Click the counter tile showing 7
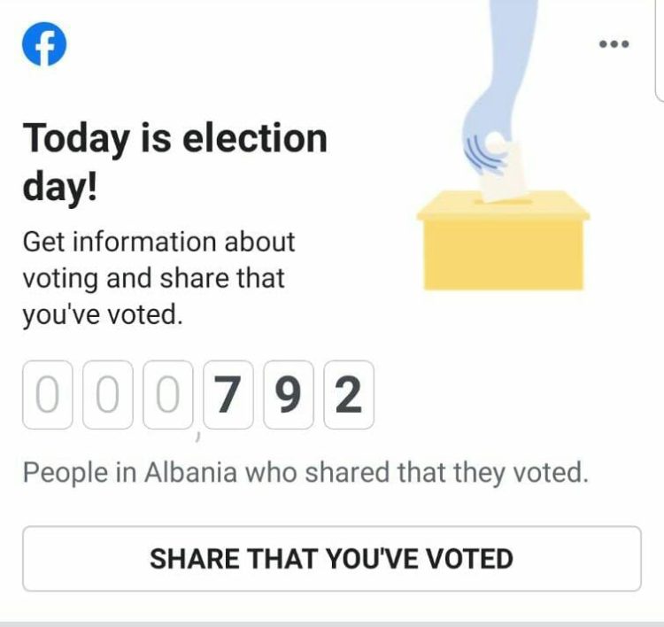The height and width of the screenshot is (627, 664). (x=228, y=395)
